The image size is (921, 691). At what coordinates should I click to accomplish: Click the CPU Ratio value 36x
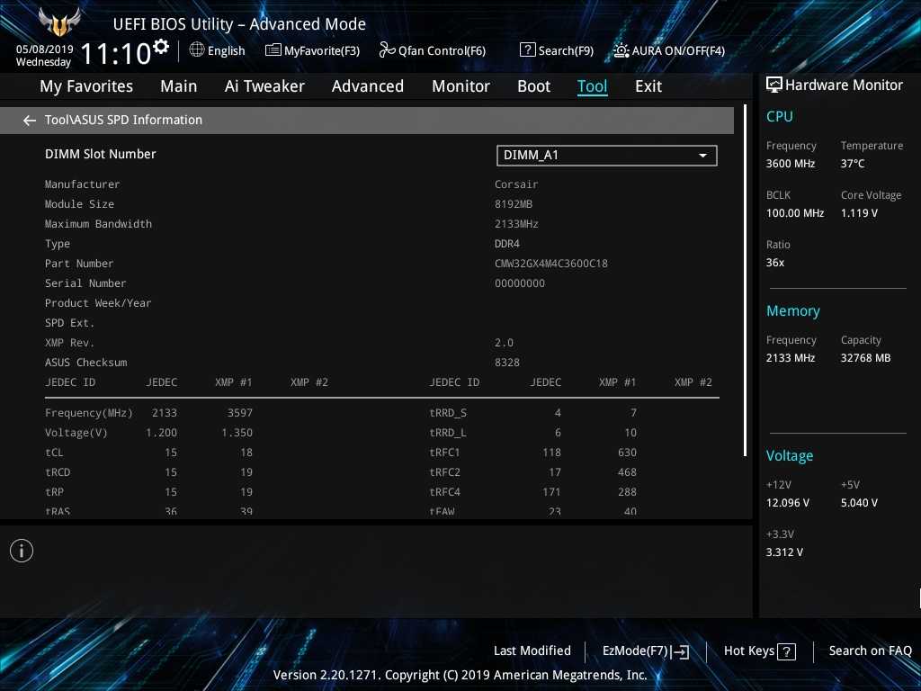774,263
